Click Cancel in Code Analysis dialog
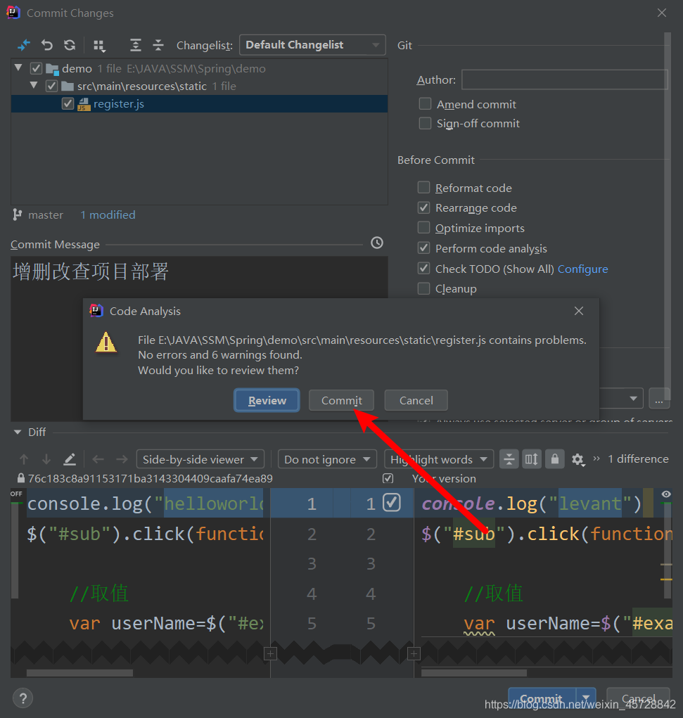Viewport: 683px width, 718px height. [416, 400]
